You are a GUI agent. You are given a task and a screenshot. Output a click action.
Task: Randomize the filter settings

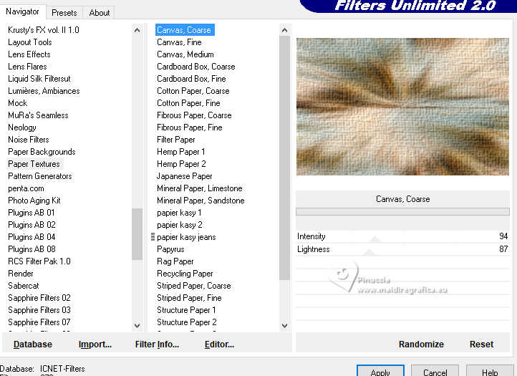[x=421, y=344]
